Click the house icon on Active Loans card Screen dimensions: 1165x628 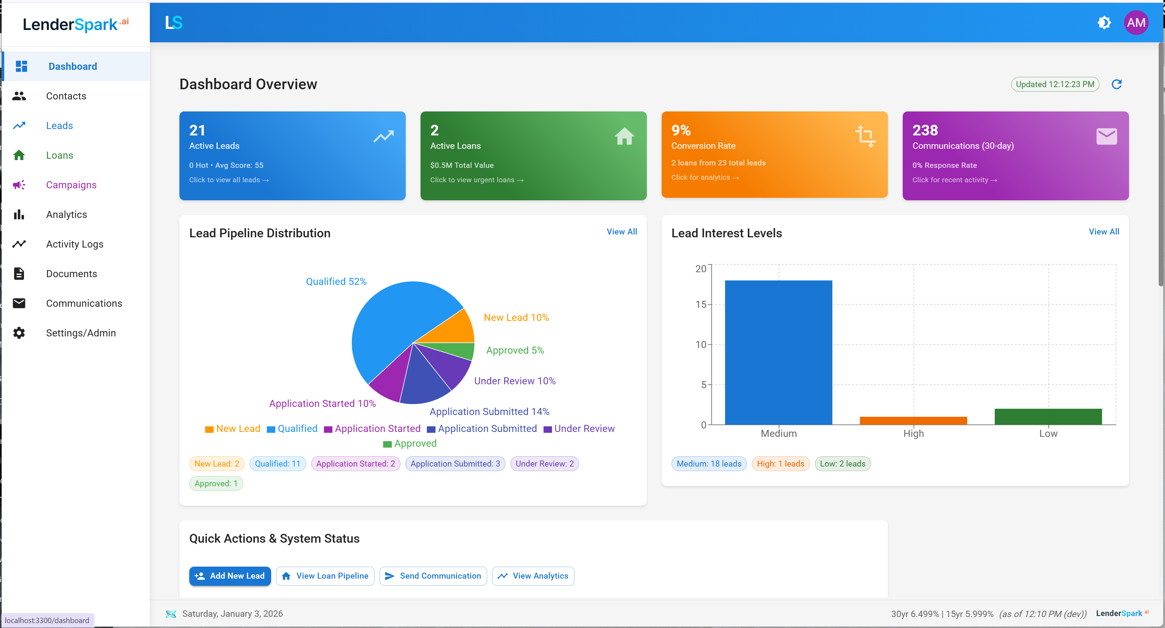click(x=625, y=136)
